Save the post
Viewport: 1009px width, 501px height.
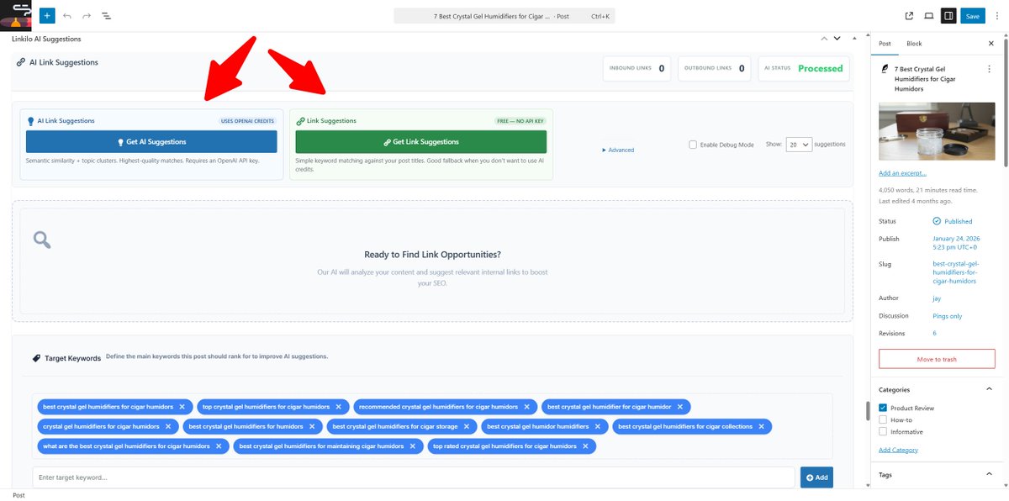(x=973, y=15)
